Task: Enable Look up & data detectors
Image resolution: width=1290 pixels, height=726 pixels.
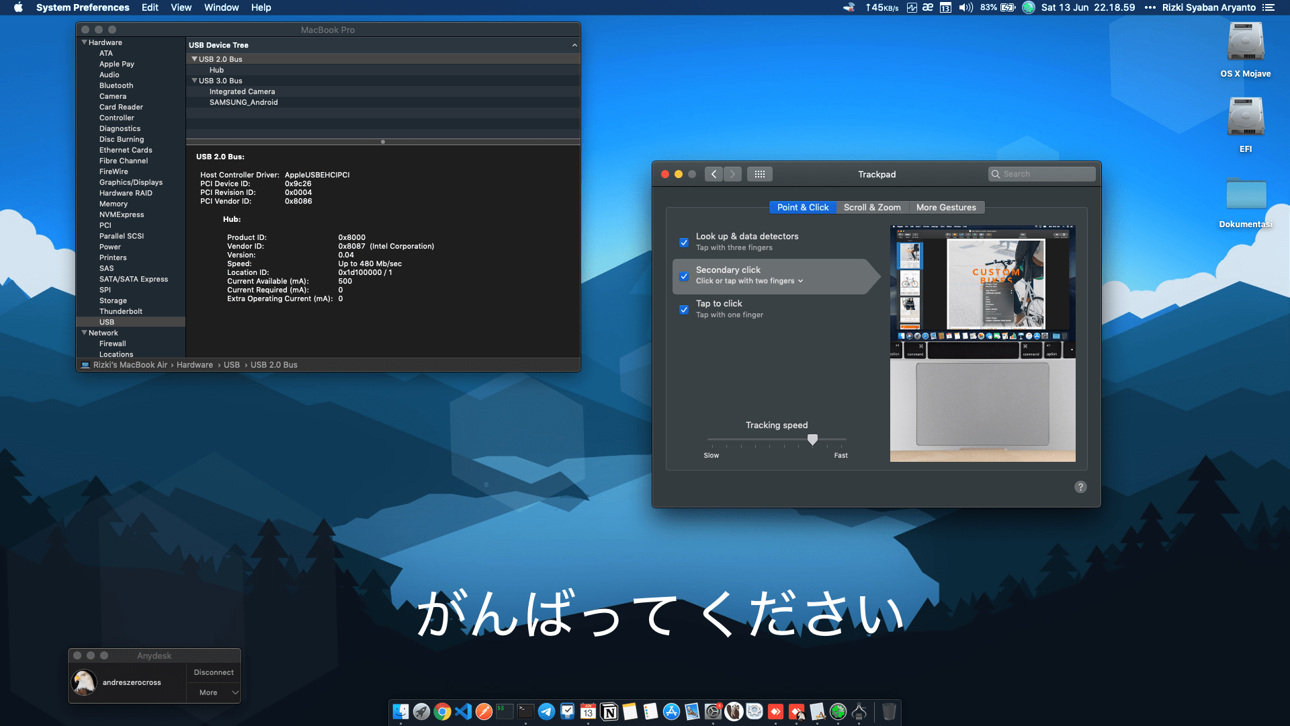Action: point(684,242)
